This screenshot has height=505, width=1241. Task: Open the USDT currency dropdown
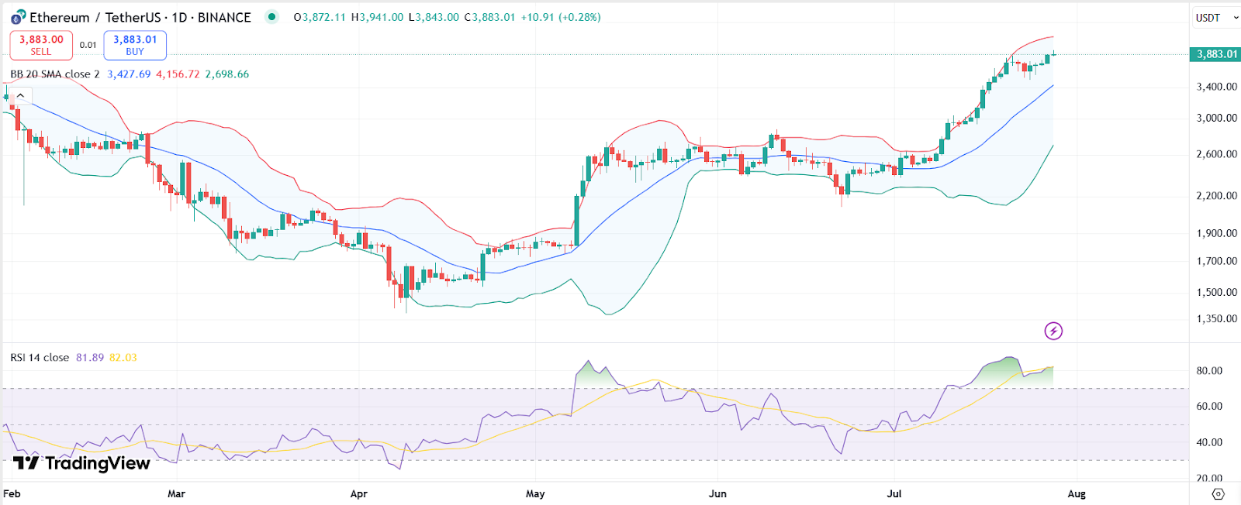pos(1216,18)
